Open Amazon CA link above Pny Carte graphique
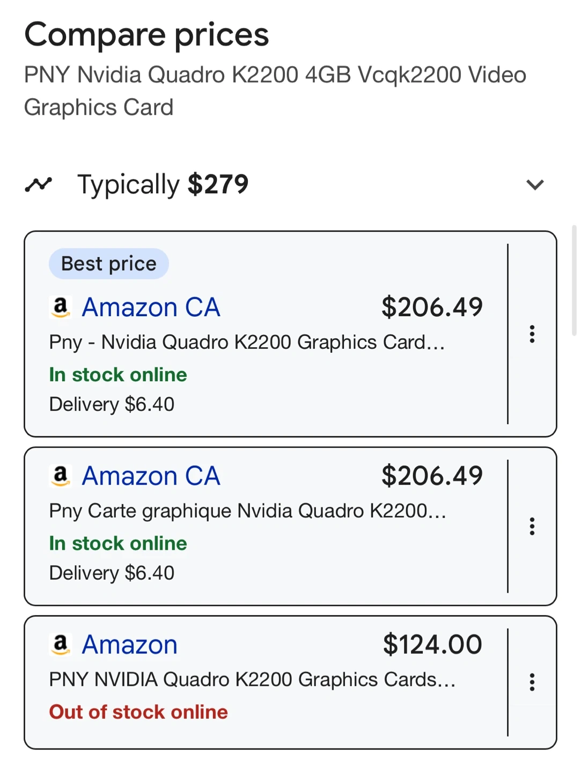The width and height of the screenshot is (581, 773). 151,476
